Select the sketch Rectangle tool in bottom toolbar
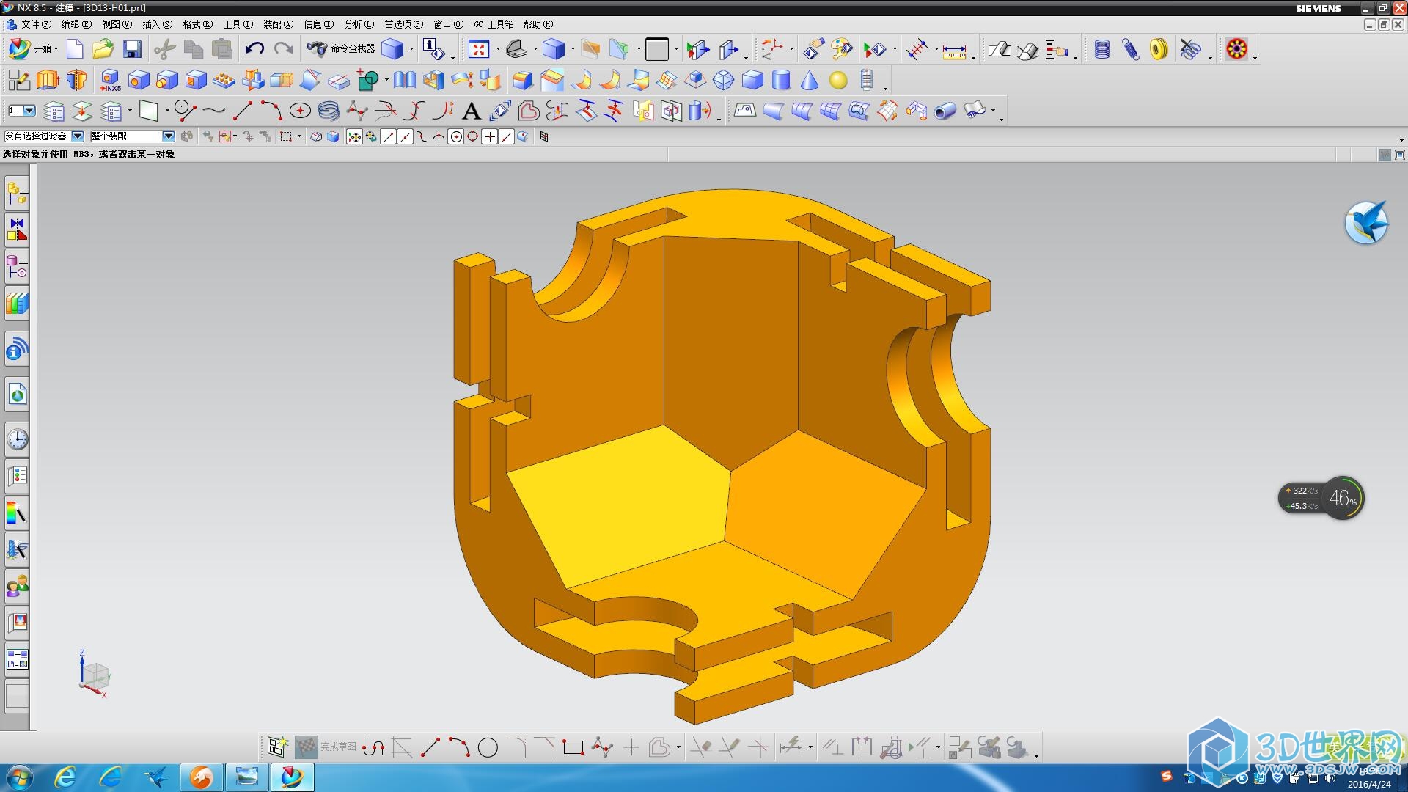 point(573,747)
